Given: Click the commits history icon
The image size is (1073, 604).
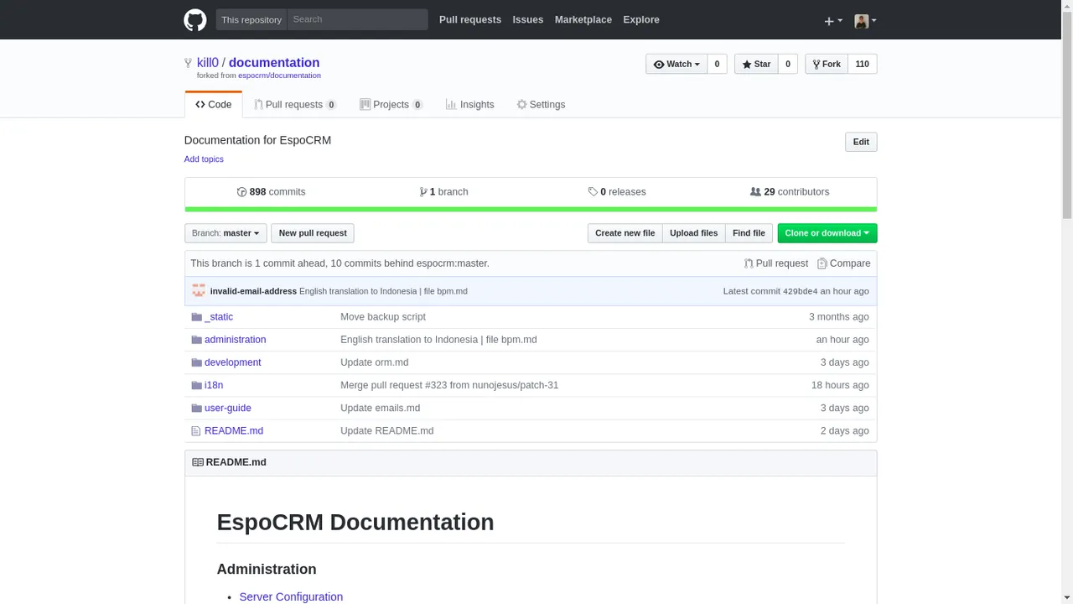Looking at the screenshot, I should pyautogui.click(x=242, y=192).
